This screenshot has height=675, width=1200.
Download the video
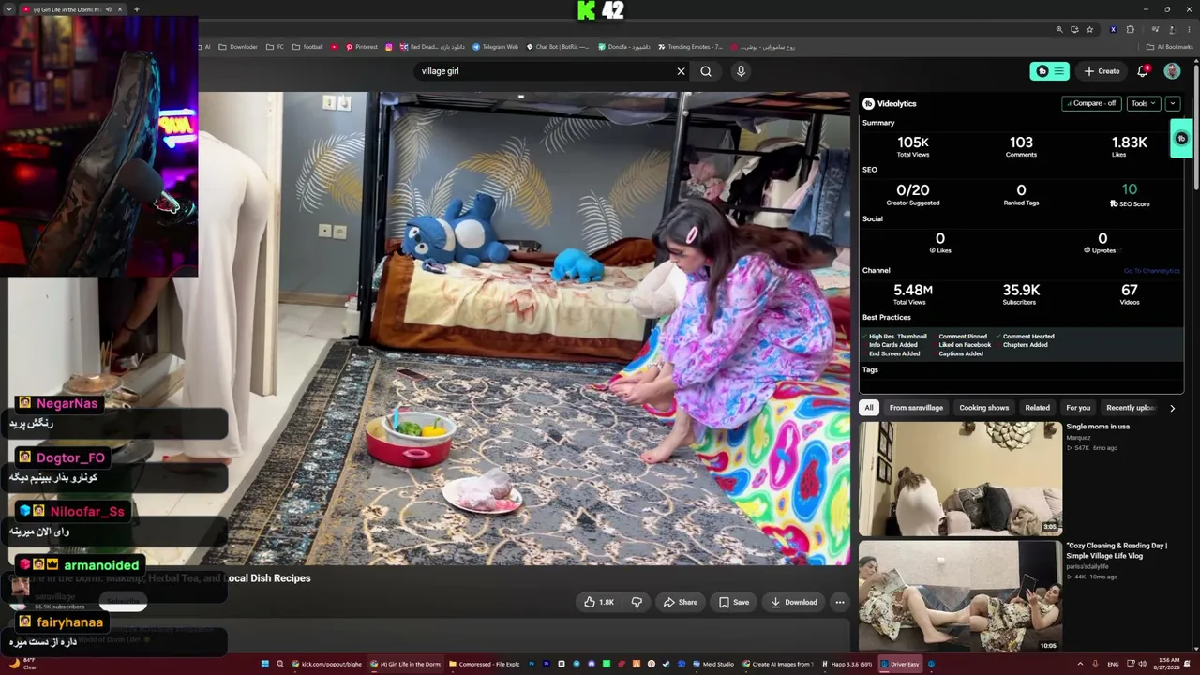794,602
